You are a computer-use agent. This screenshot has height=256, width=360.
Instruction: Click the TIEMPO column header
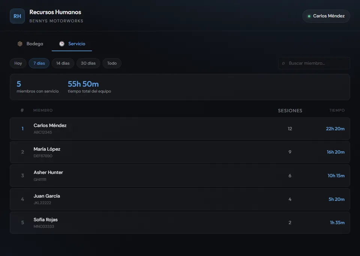337,111
